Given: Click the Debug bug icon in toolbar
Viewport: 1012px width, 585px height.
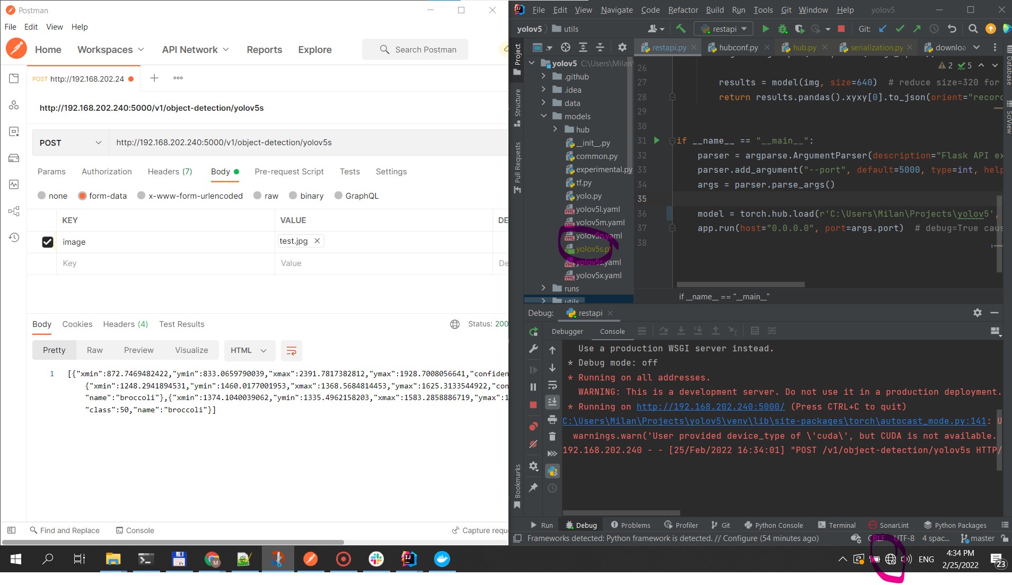Looking at the screenshot, I should point(782,29).
